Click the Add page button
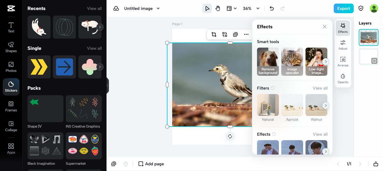Viewport: 383px width, 171px height. (x=151, y=164)
